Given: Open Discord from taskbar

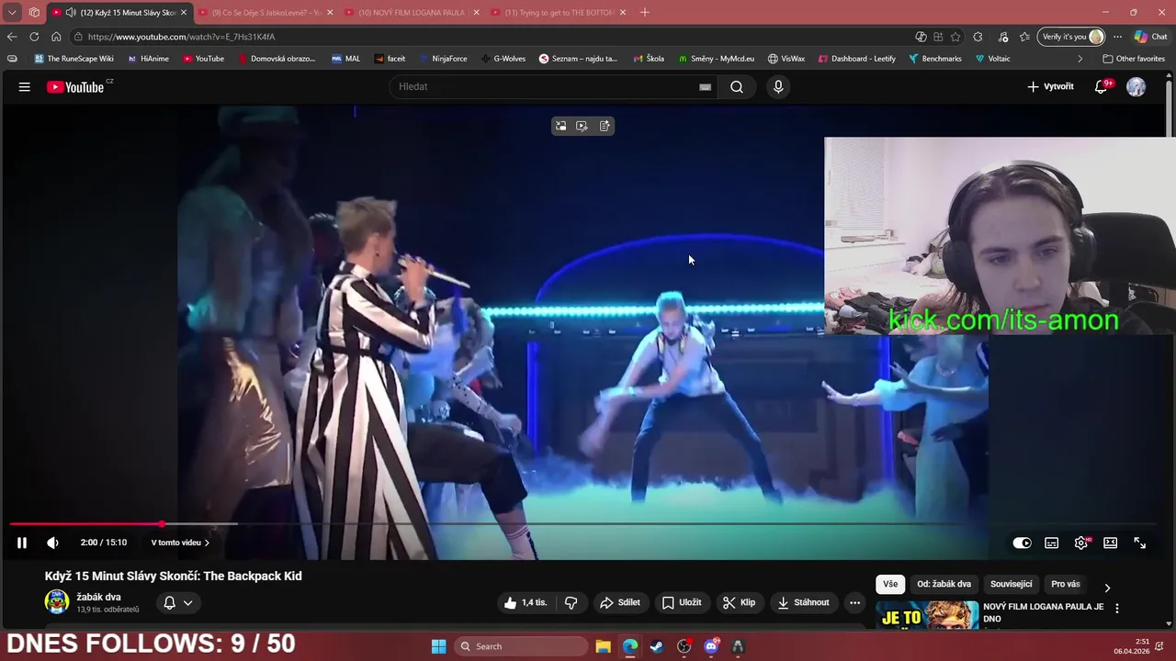Looking at the screenshot, I should [710, 646].
